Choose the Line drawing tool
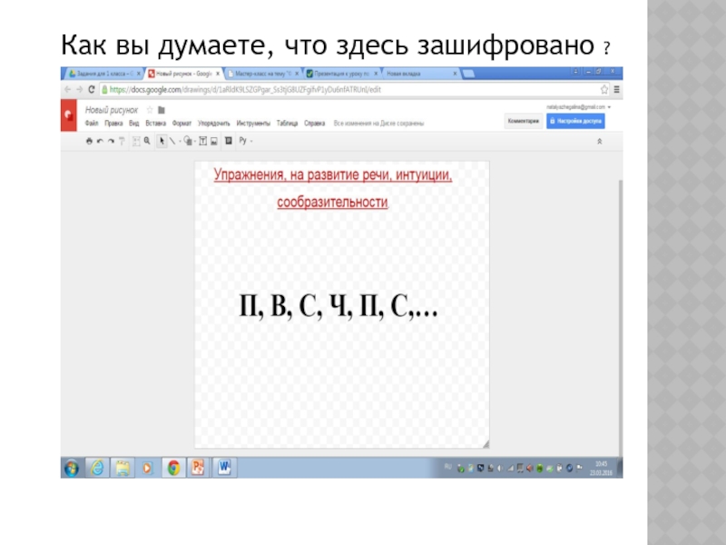This screenshot has width=726, height=545. 174,142
